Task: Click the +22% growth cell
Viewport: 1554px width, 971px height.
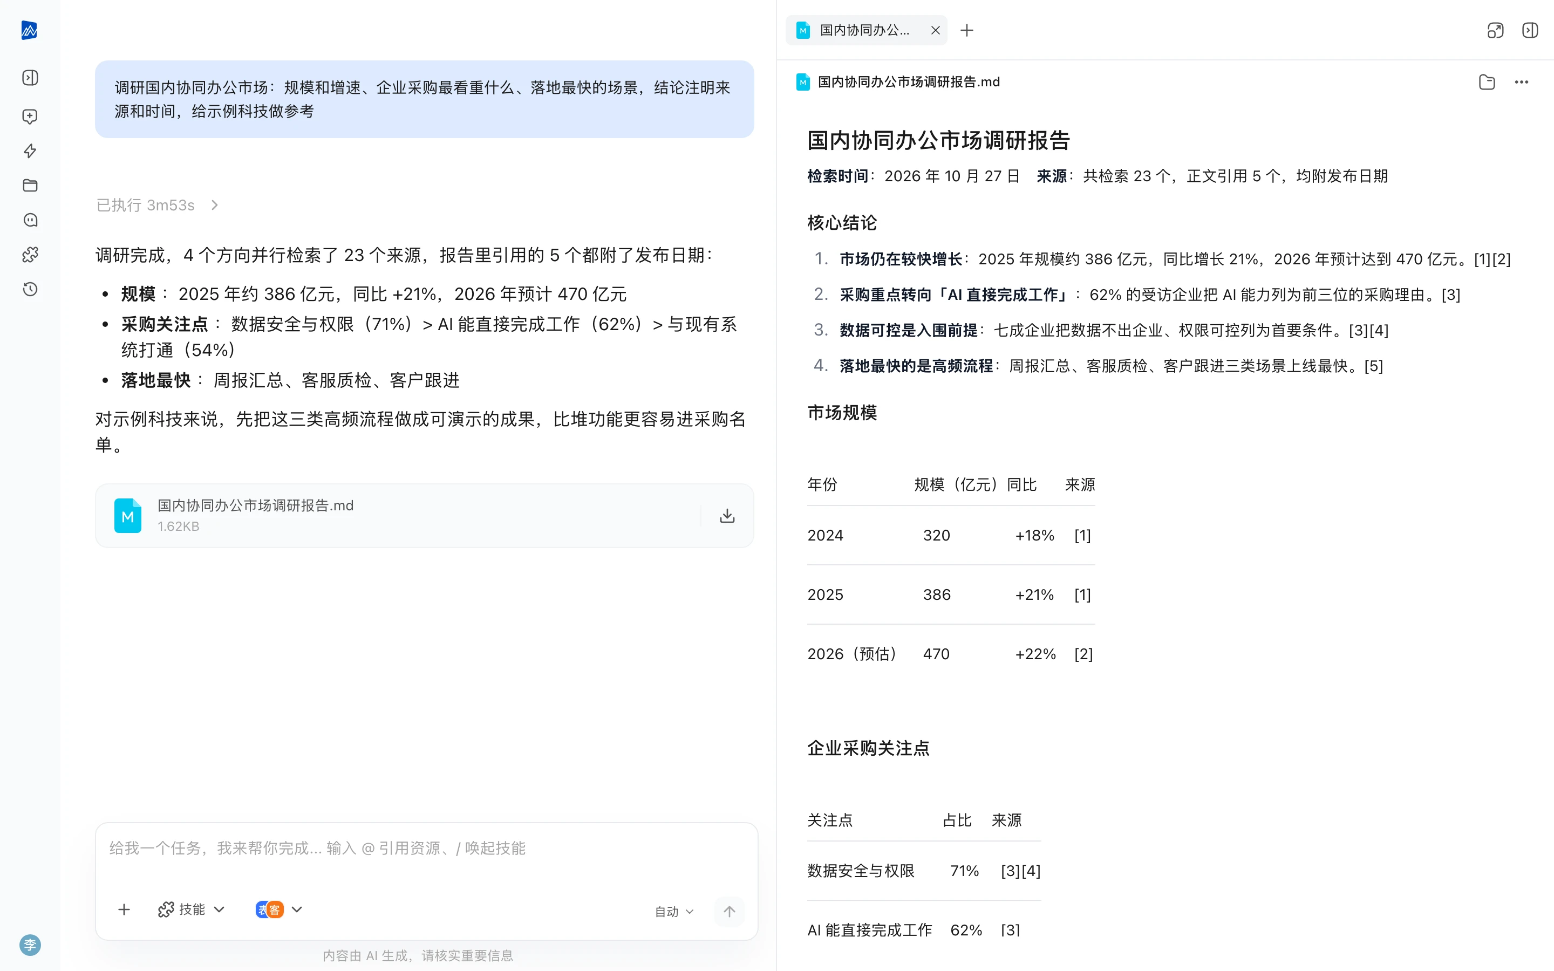Action: (x=1035, y=654)
